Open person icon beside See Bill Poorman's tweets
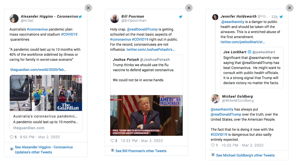301x166 pixels. coord(112,150)
